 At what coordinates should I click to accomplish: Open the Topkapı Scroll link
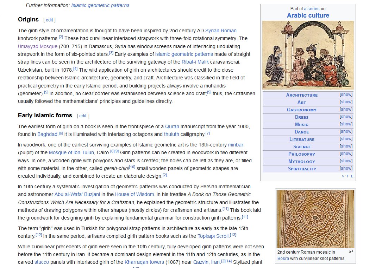[213, 236]
